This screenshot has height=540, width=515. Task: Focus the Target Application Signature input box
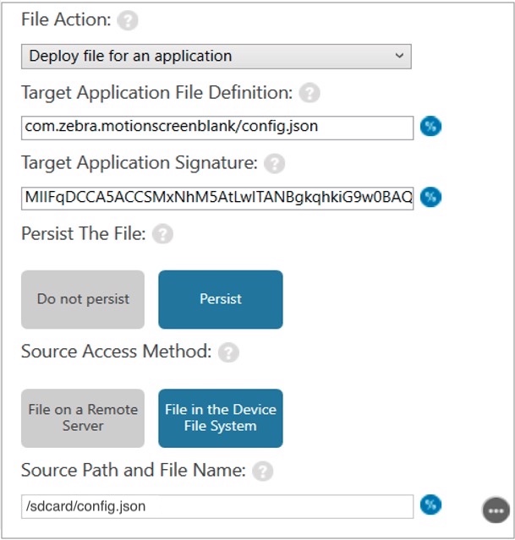click(x=217, y=198)
